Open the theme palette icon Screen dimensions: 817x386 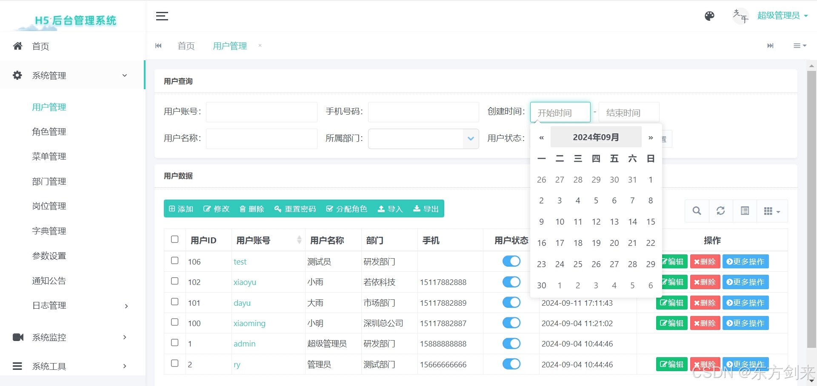coord(709,16)
